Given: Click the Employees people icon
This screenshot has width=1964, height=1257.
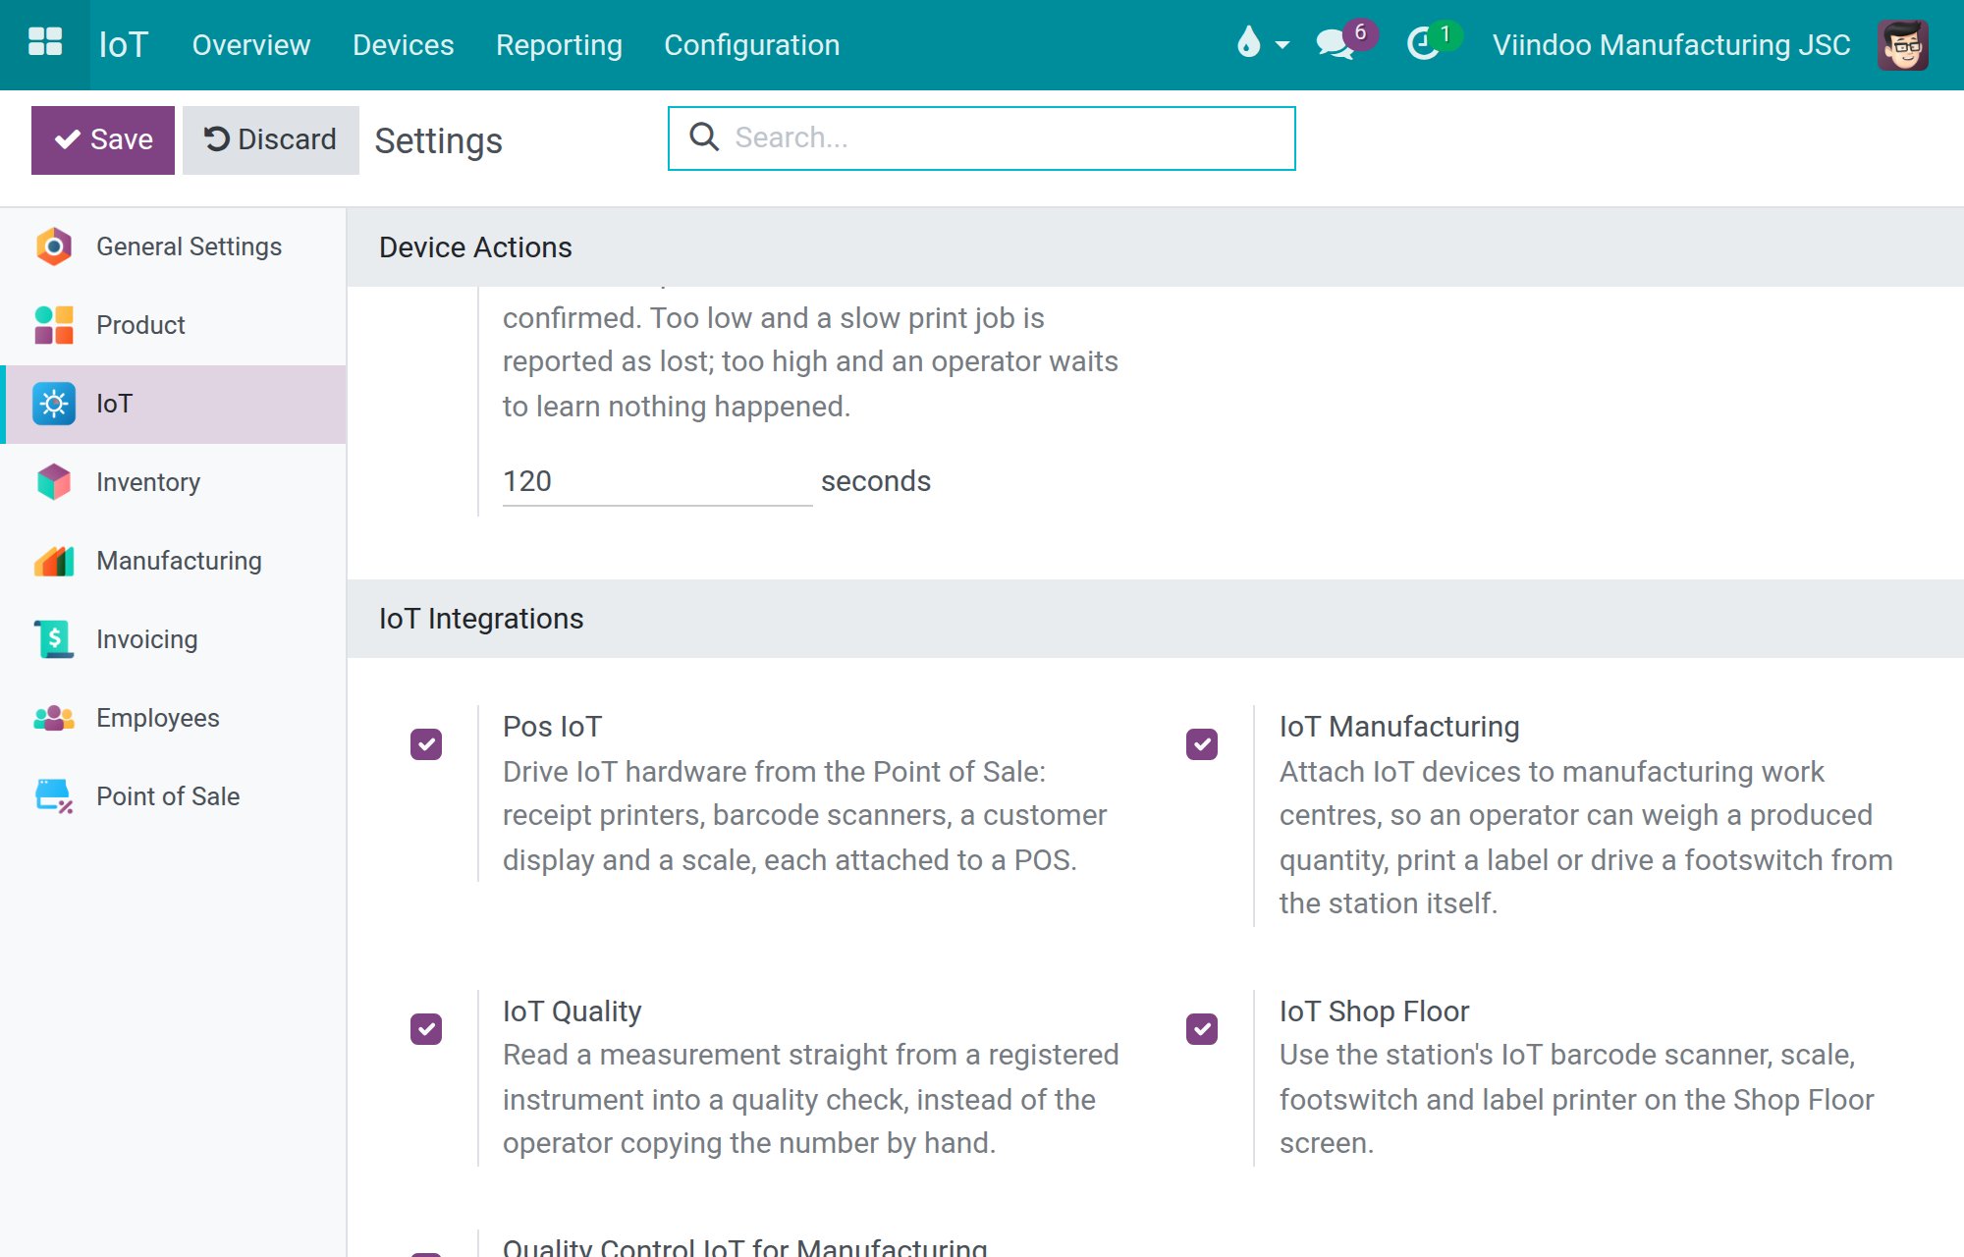Looking at the screenshot, I should coord(54,718).
